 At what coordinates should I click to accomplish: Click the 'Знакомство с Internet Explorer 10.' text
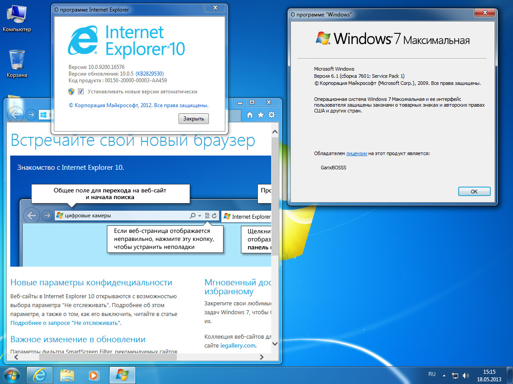(71, 168)
